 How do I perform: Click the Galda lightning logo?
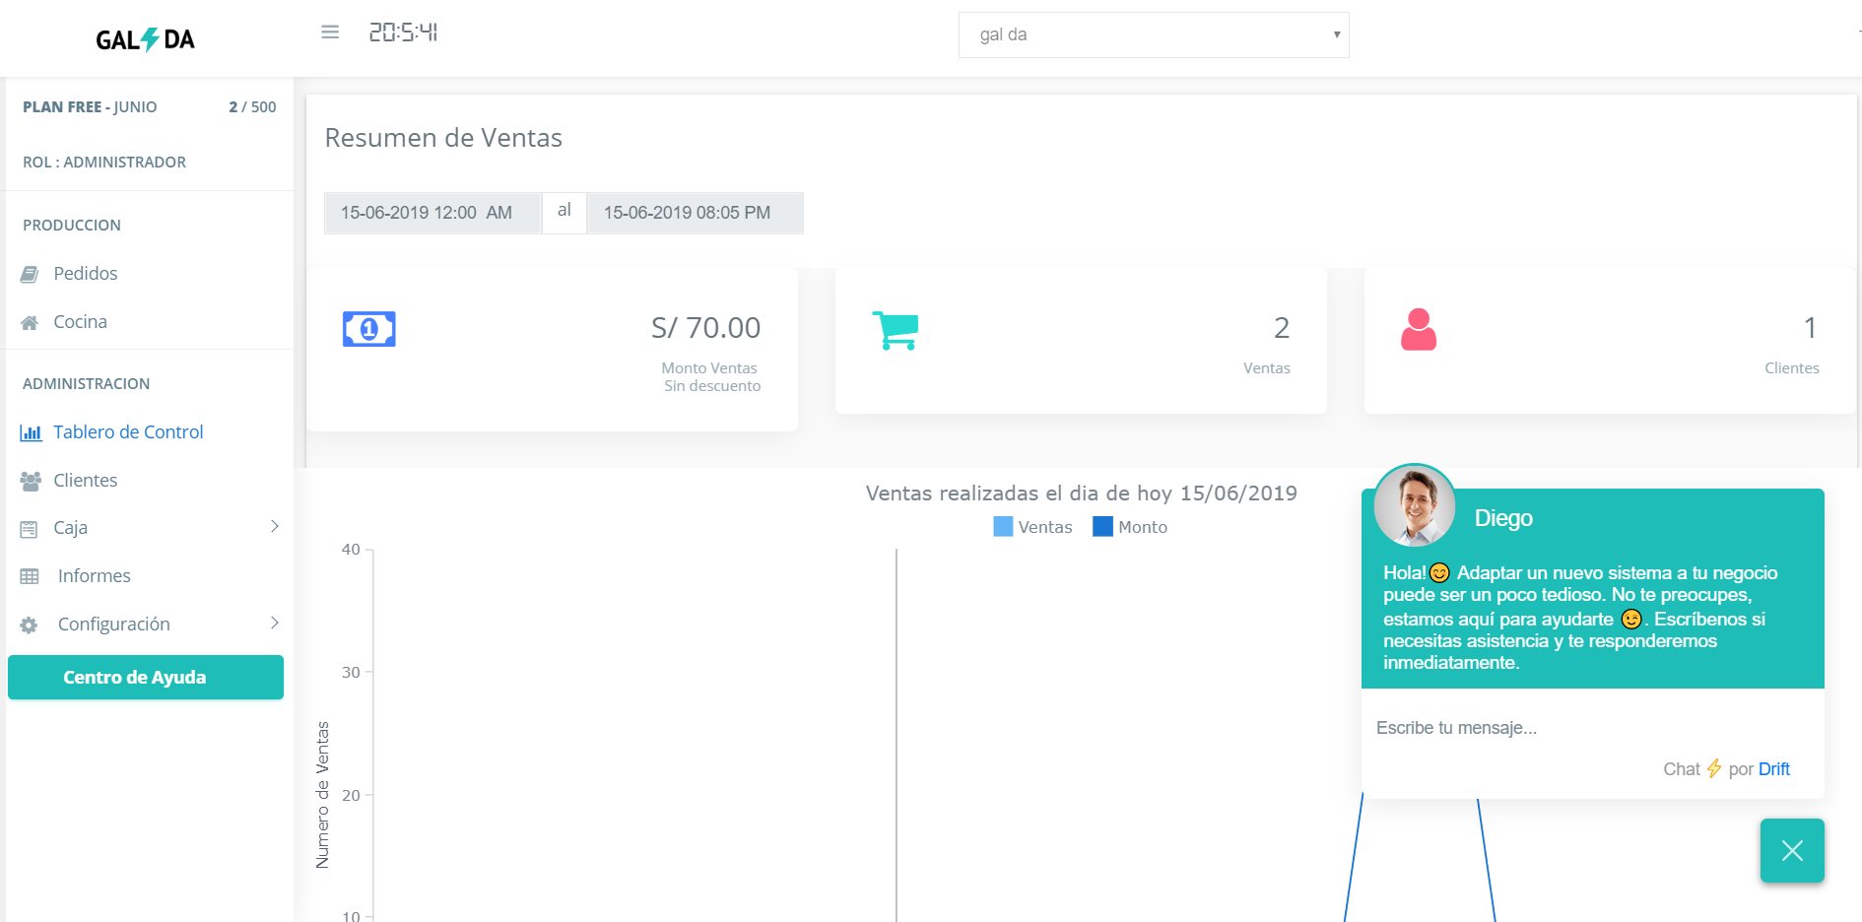[x=145, y=39]
